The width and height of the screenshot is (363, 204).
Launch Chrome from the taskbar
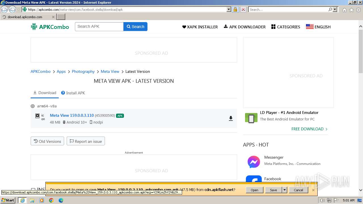(x=51, y=200)
